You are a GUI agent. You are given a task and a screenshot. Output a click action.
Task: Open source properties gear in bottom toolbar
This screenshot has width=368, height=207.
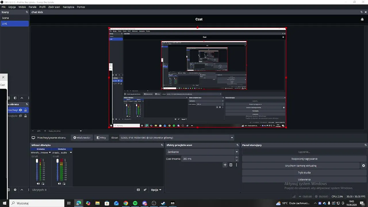(x=15, y=190)
